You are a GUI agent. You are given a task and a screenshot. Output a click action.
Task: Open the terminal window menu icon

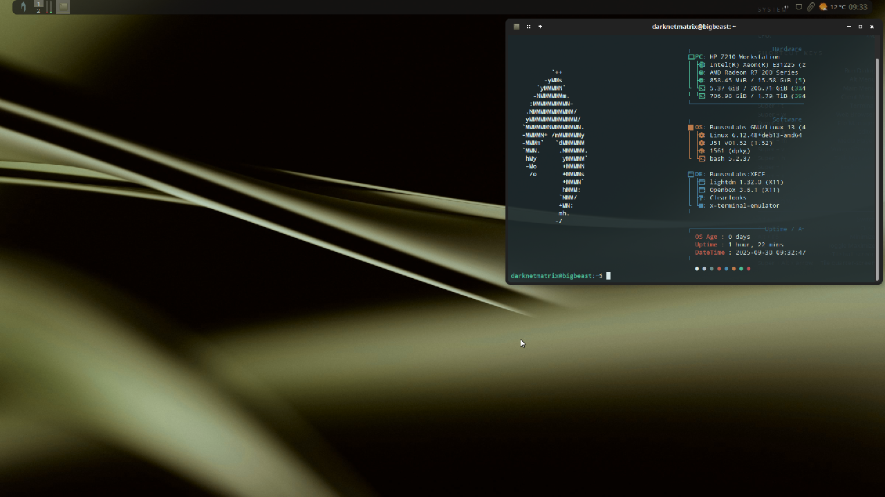[516, 27]
